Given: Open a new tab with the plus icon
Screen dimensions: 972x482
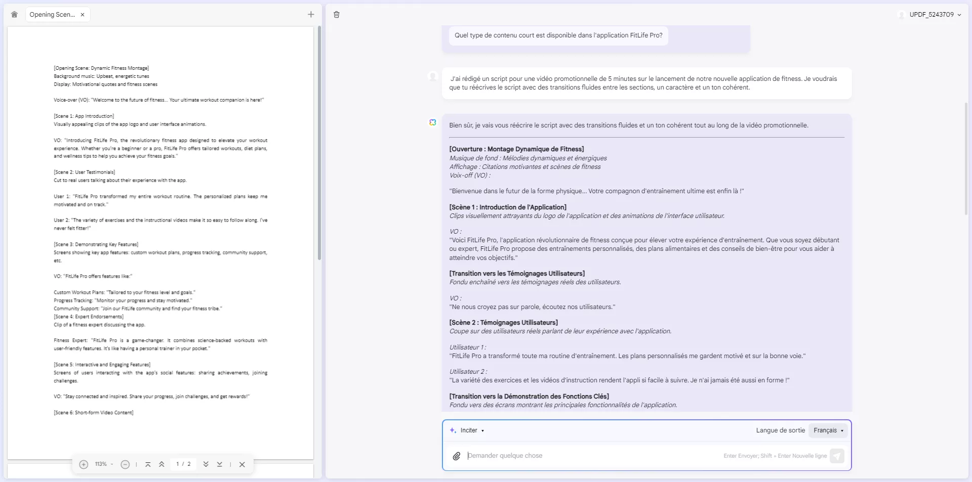Looking at the screenshot, I should [311, 15].
